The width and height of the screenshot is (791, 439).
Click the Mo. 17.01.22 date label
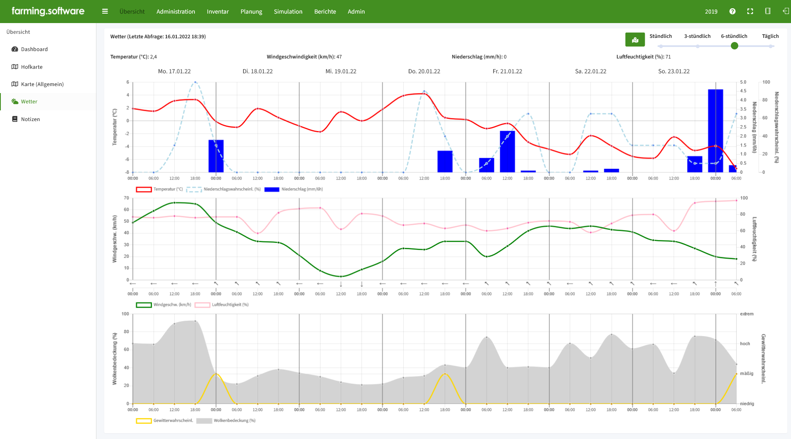[174, 71]
